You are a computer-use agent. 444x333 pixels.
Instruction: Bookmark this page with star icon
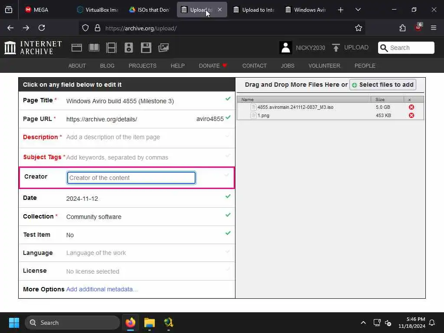(x=359, y=28)
